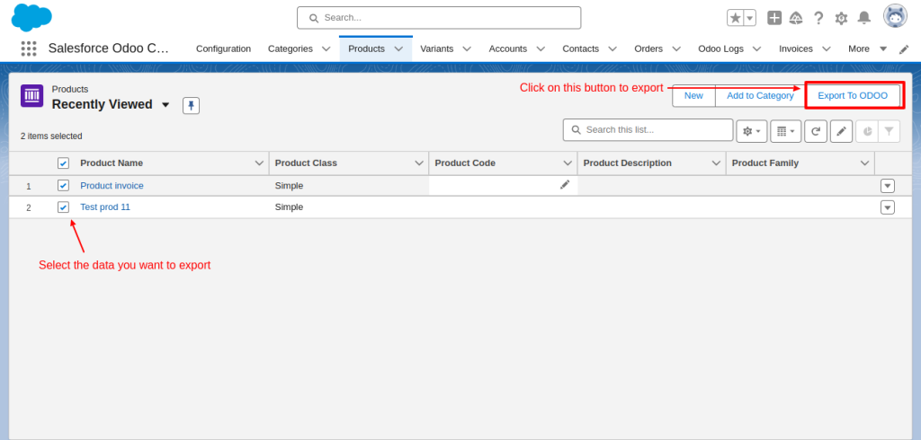This screenshot has height=440, width=921.
Task: Click the Export To ODOO button
Action: tap(853, 95)
